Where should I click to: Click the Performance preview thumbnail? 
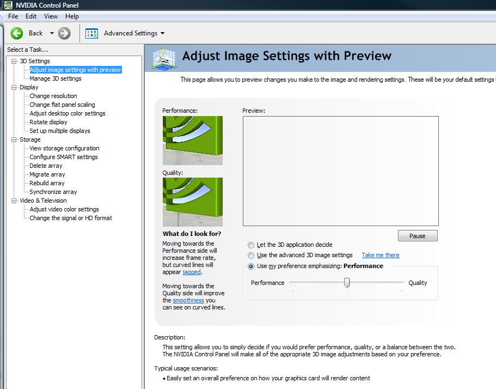[x=192, y=140]
